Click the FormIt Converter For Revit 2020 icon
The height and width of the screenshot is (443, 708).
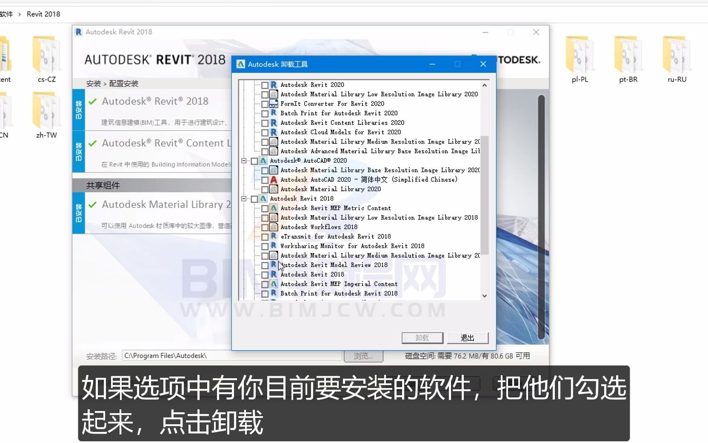pyautogui.click(x=274, y=104)
